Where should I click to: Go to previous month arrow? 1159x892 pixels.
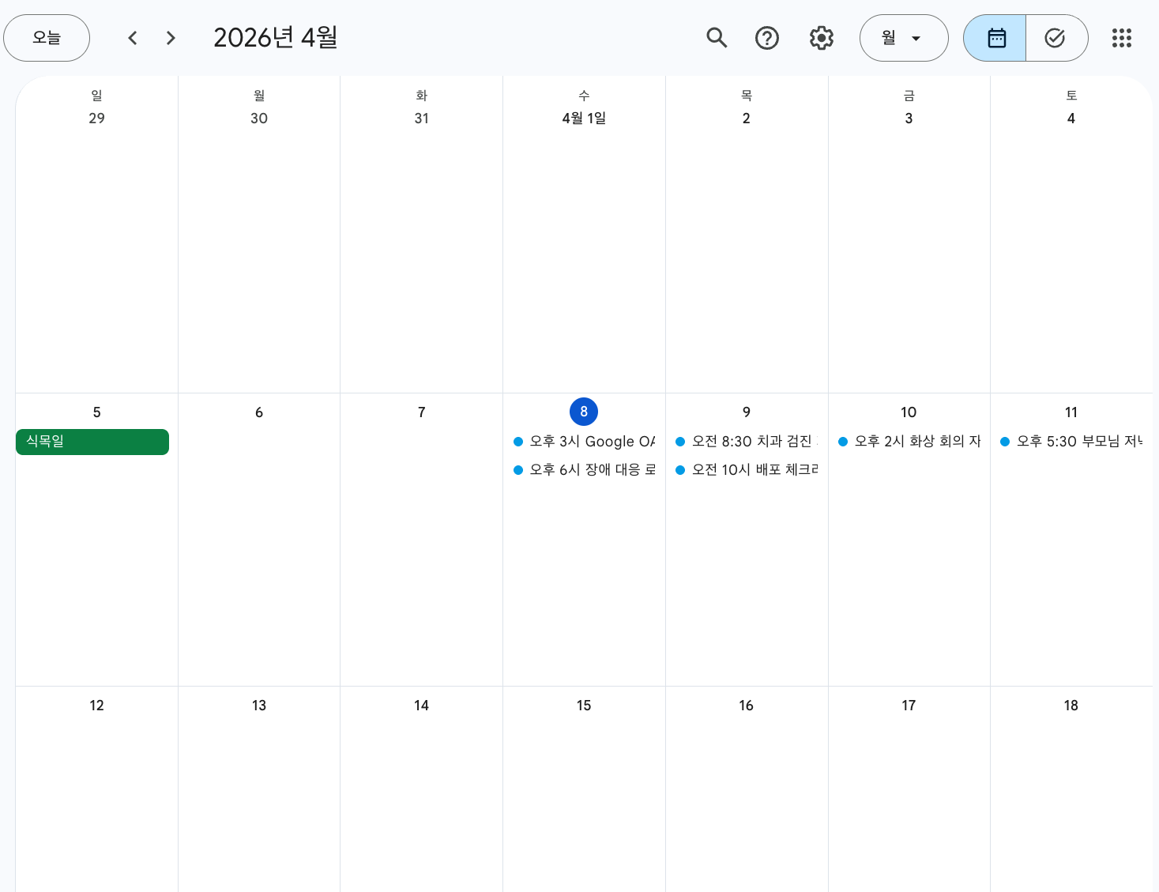coord(133,38)
